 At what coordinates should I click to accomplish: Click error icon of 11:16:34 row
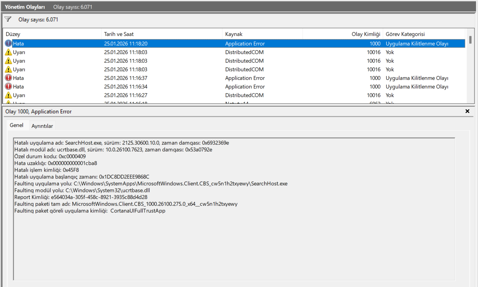[8, 87]
